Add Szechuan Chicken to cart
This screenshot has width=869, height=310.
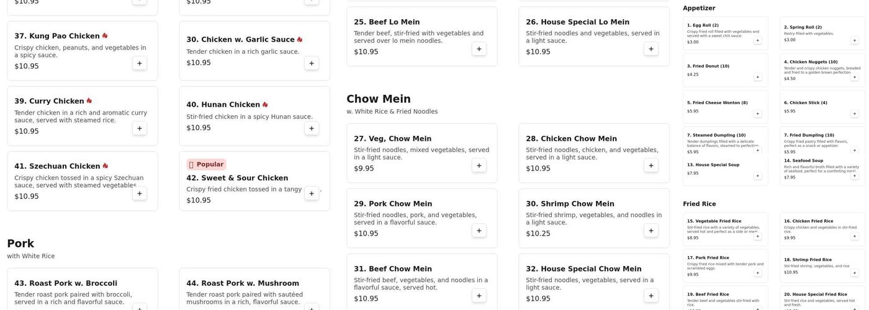point(140,193)
